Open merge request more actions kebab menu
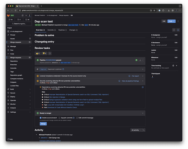This screenshot has width=188, height=149. 178,21
